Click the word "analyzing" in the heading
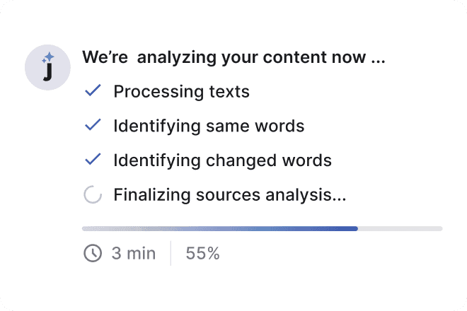Viewport: 467px width, 311px height. point(177,57)
